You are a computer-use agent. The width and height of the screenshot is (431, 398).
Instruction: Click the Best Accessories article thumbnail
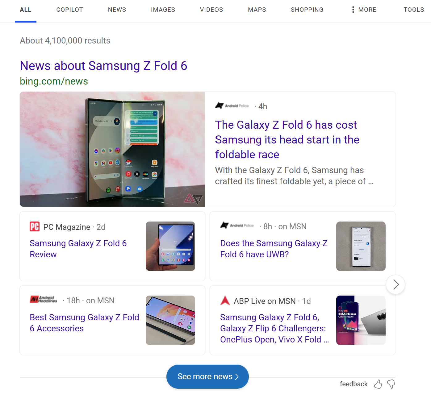click(170, 320)
